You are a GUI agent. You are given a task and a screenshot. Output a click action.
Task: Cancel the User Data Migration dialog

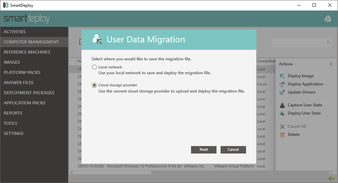[x=233, y=150]
